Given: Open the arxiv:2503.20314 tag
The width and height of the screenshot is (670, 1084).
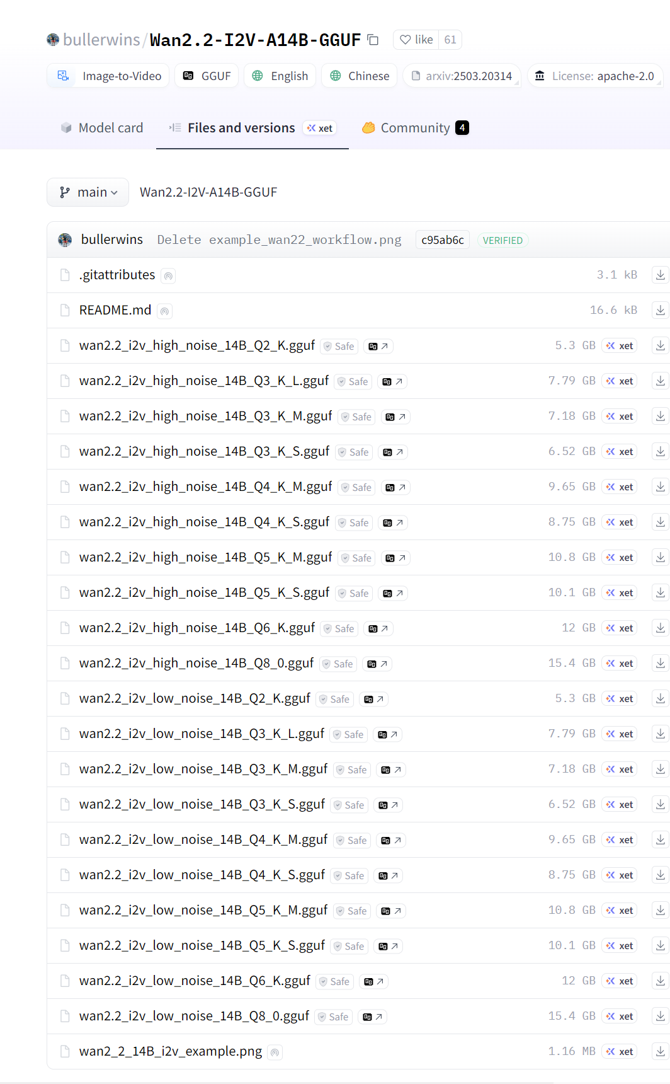Looking at the screenshot, I should tap(462, 76).
